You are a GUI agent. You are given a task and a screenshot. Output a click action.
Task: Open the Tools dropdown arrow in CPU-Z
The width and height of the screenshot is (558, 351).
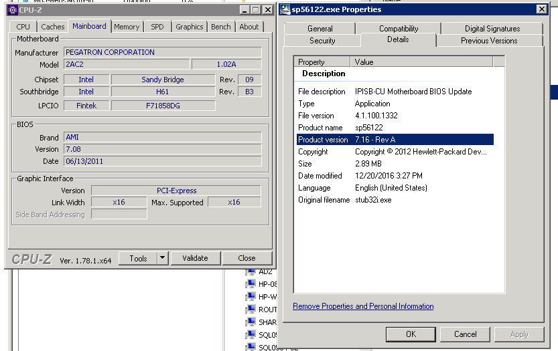pos(162,258)
